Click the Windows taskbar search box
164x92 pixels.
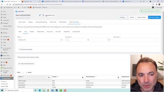point(19,90)
